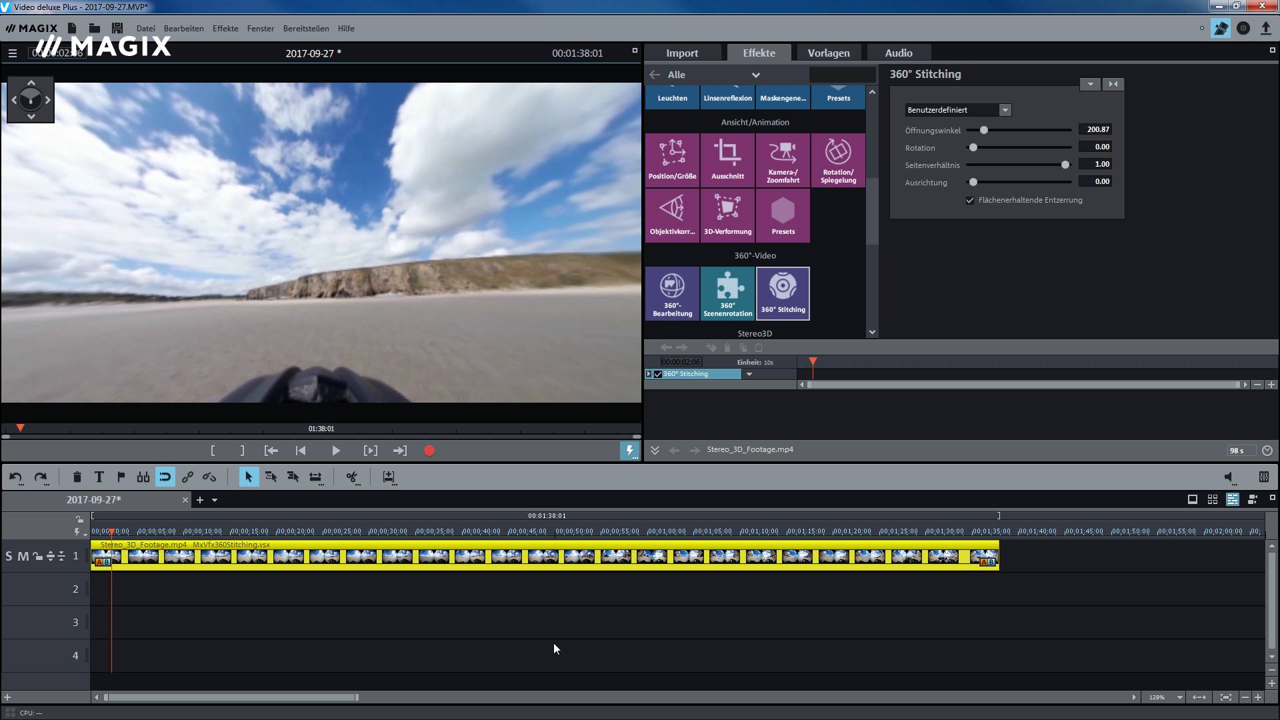The width and height of the screenshot is (1280, 720).
Task: Open the timeline zoom percentage dropdown
Action: [x=1179, y=697]
